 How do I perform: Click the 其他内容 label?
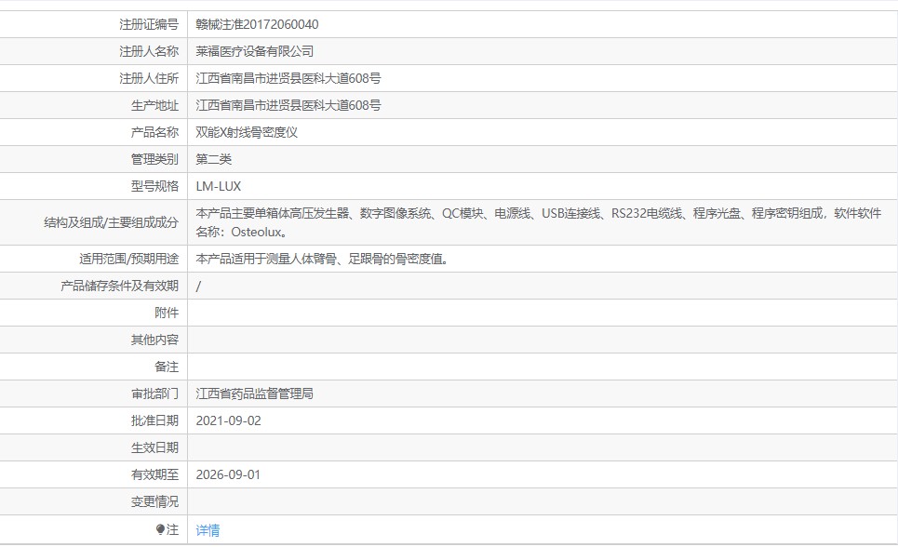(154, 339)
